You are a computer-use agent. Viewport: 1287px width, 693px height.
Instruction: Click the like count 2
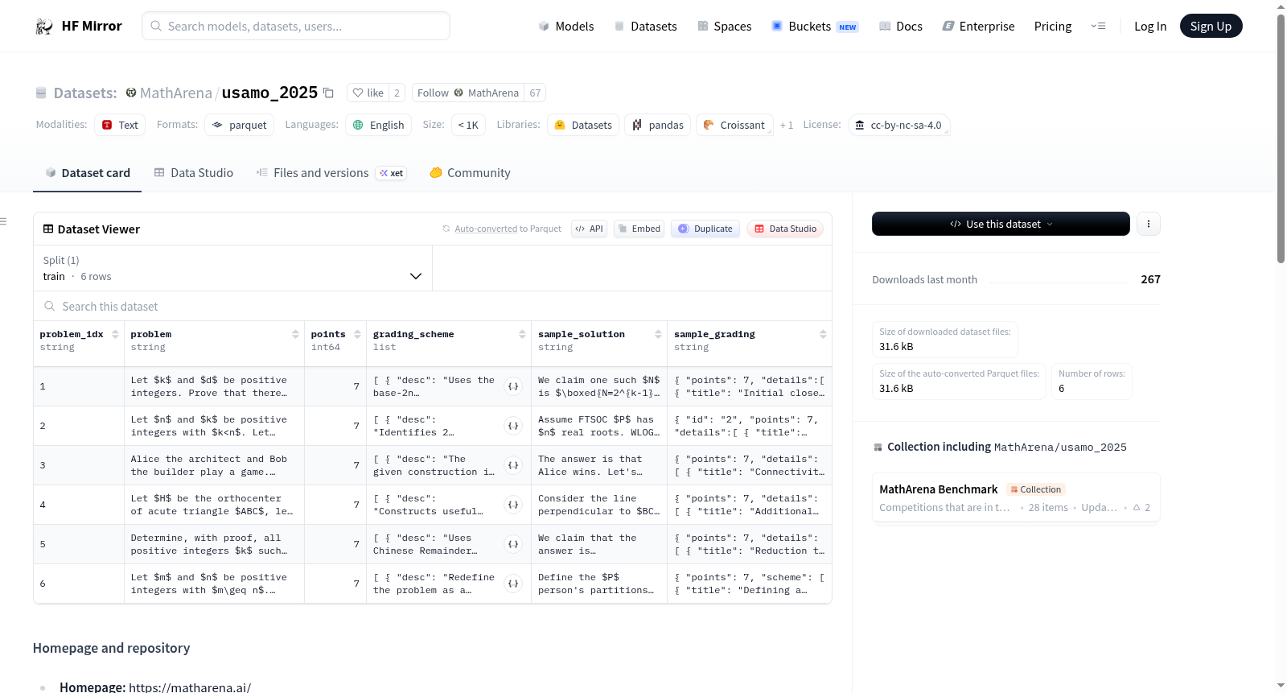click(x=397, y=93)
